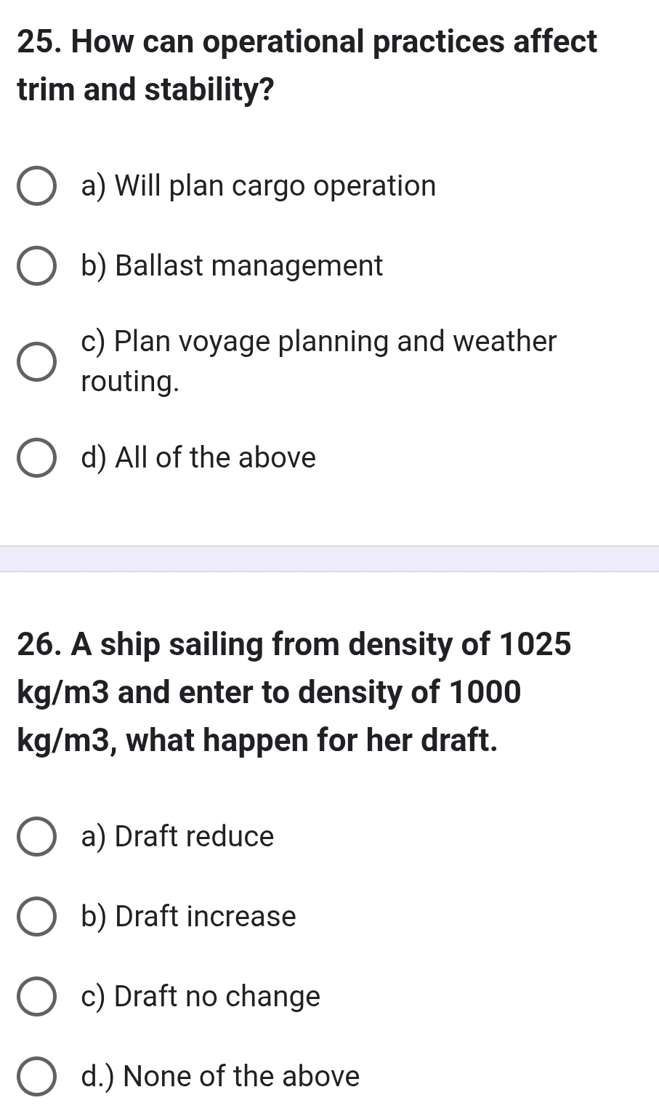The width and height of the screenshot is (659, 1111).
Task: Pick the 'All of the above' radio button
Action: pyautogui.click(x=36, y=459)
